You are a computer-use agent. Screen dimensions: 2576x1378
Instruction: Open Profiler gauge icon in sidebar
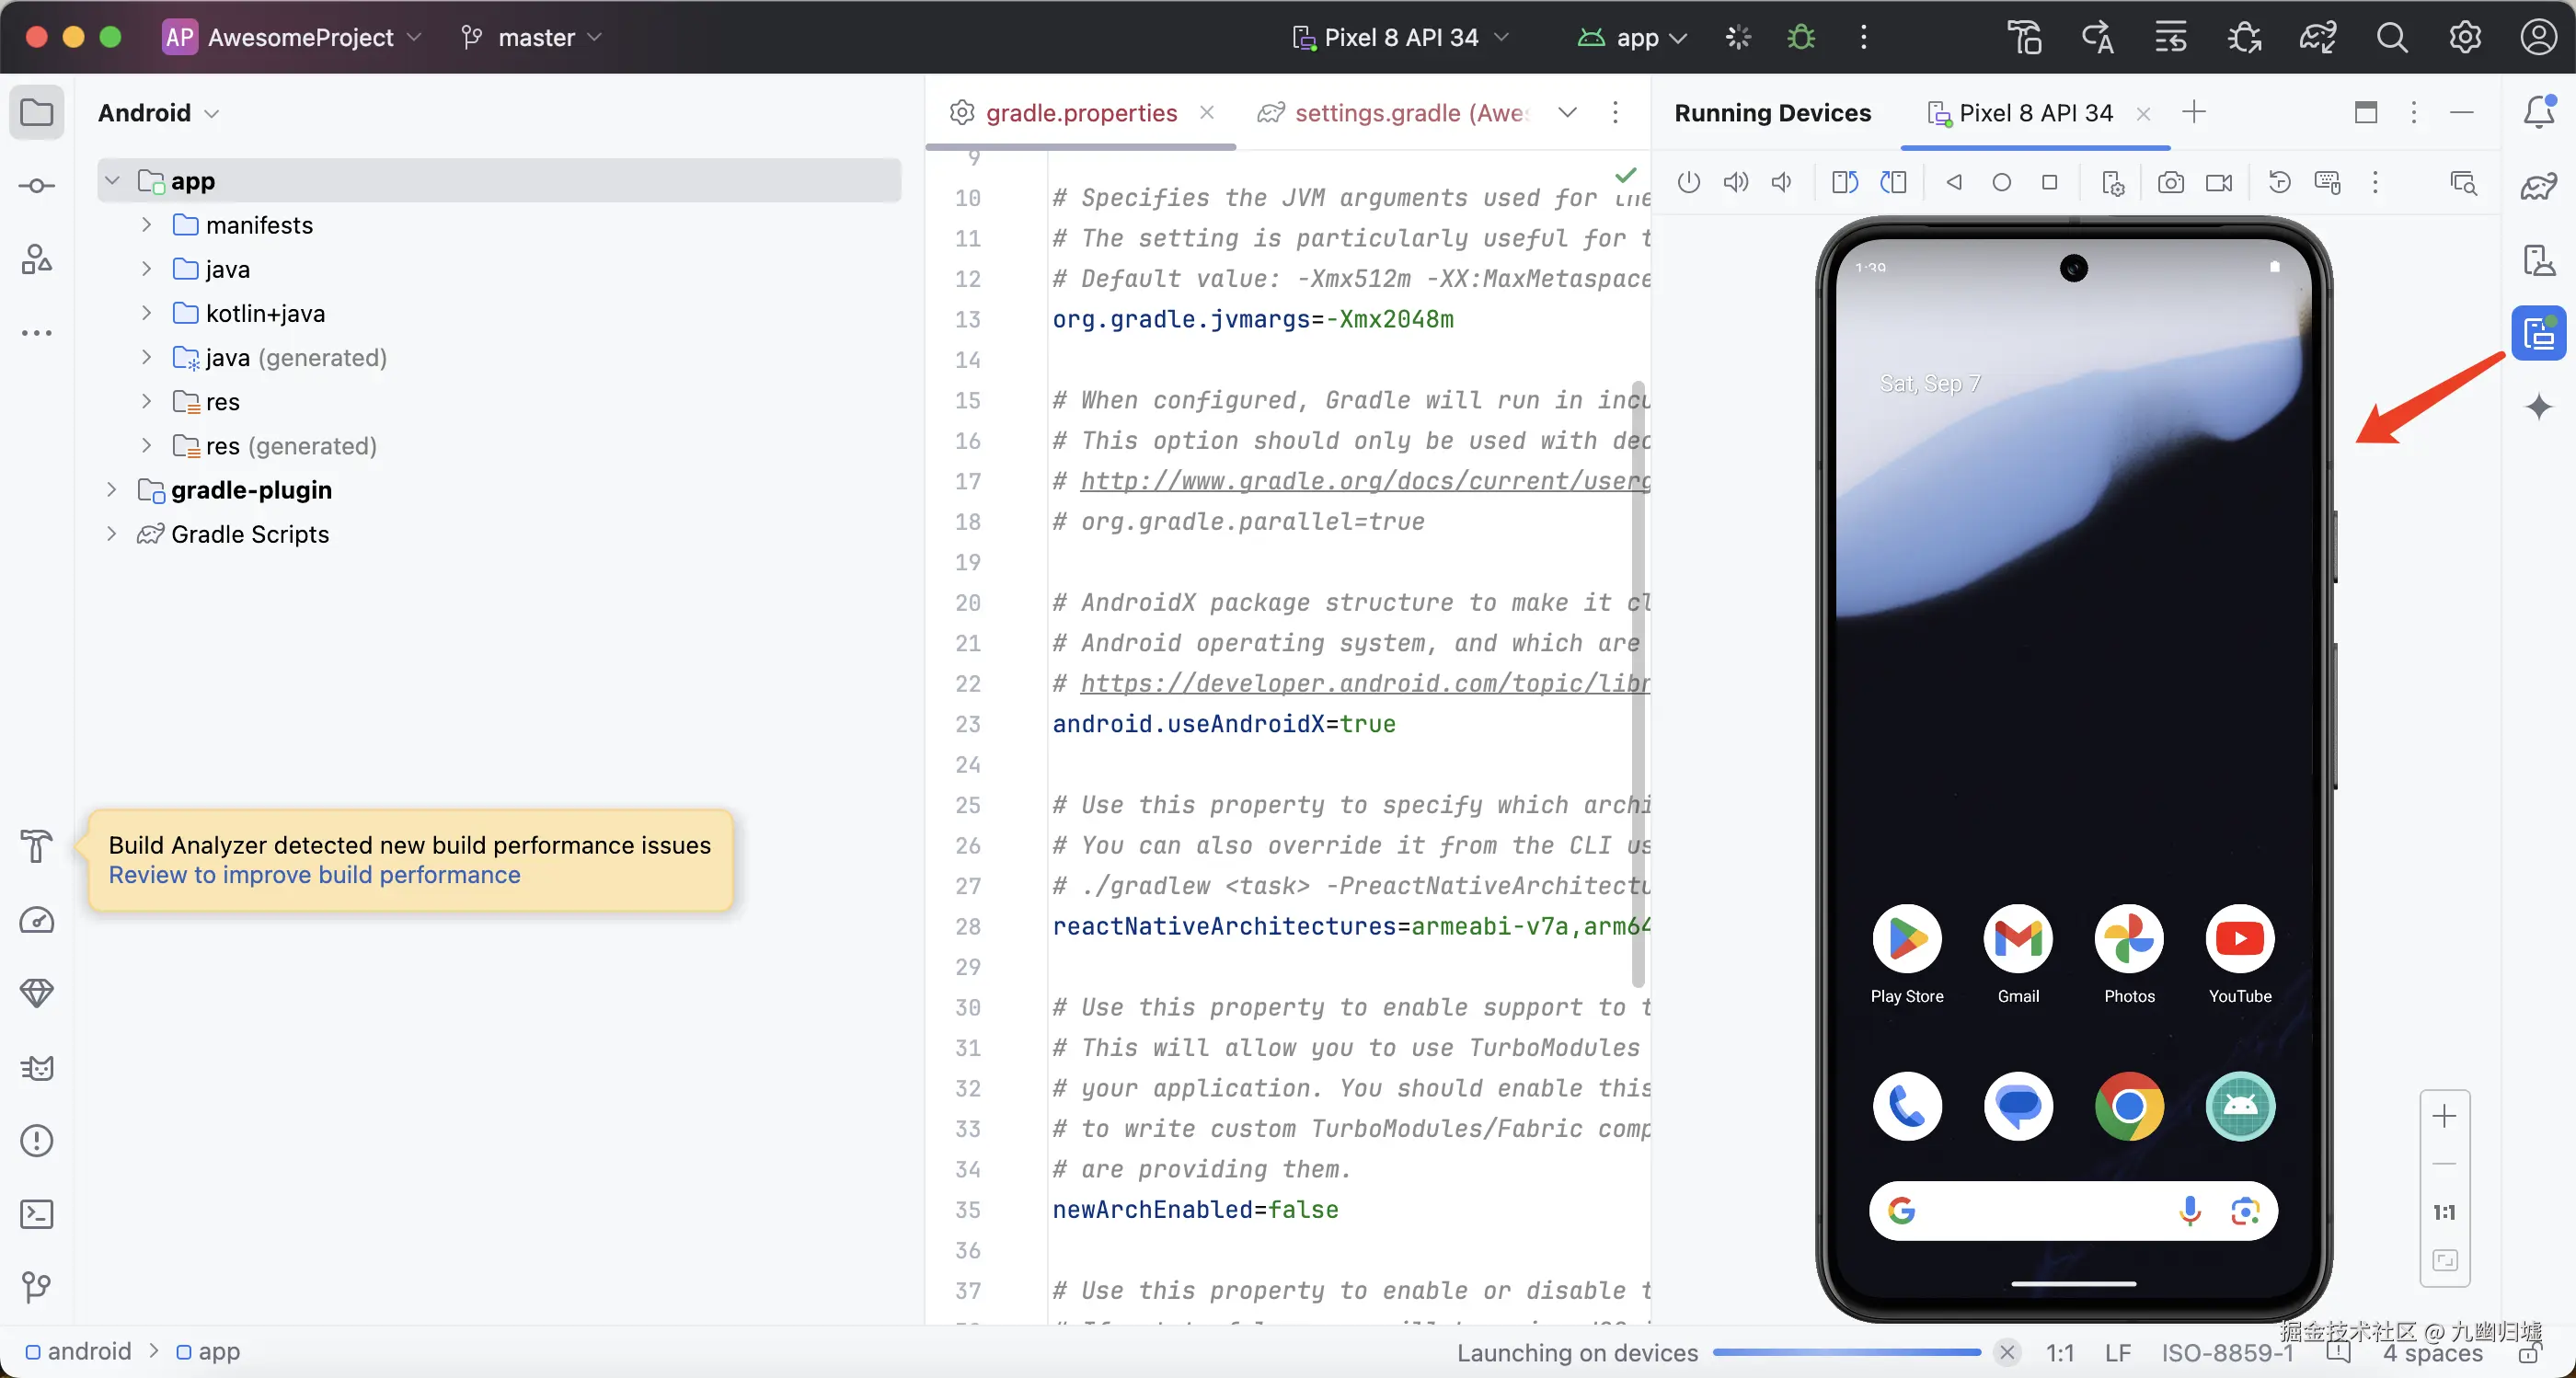[x=37, y=920]
